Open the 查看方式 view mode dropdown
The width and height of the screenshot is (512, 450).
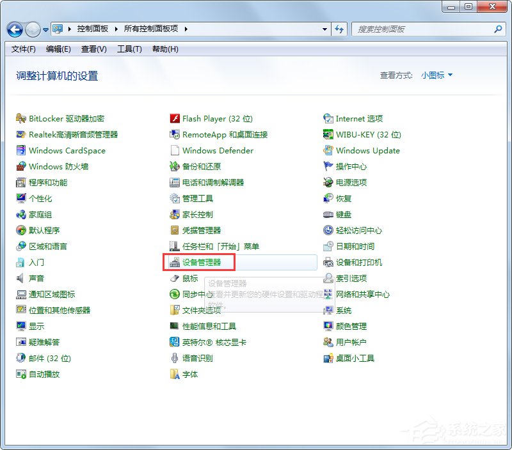tap(435, 74)
